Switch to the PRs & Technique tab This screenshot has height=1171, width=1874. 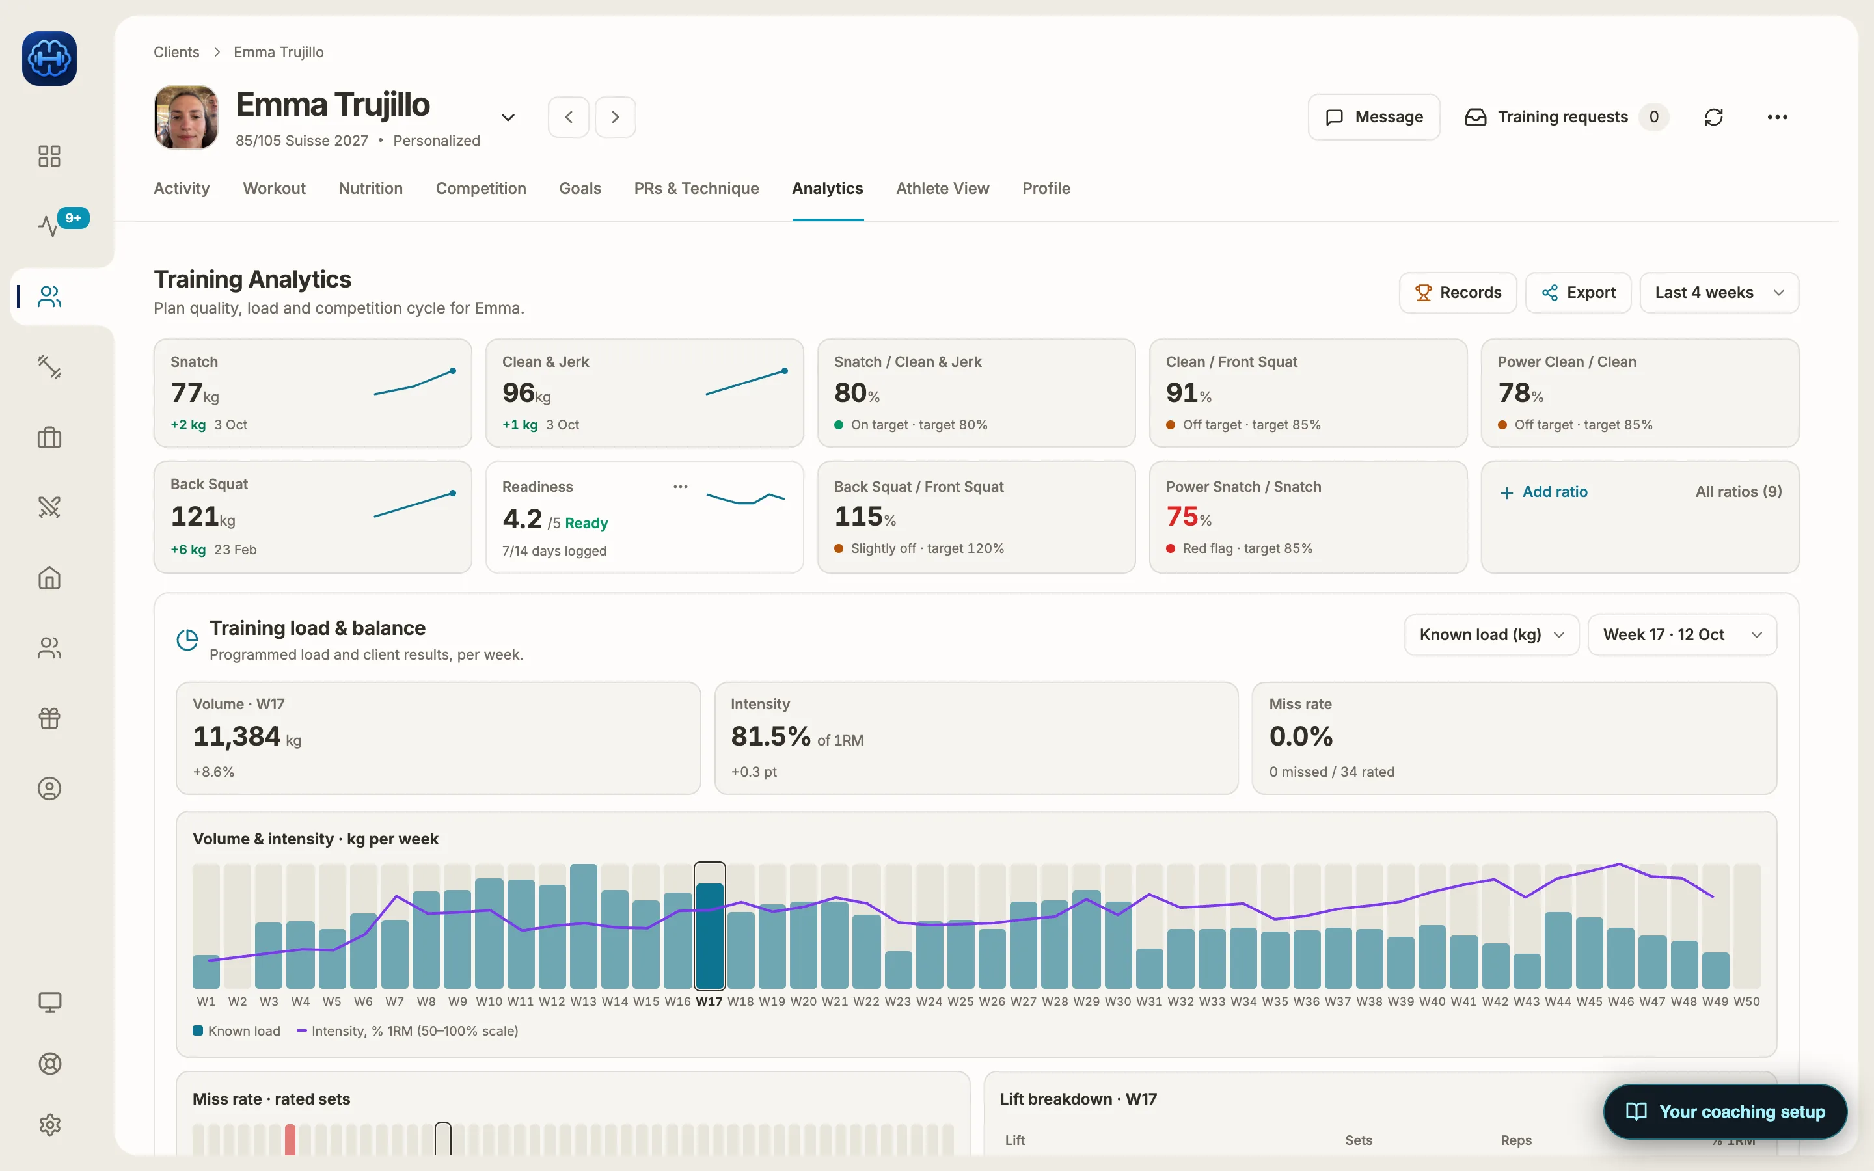[696, 188]
